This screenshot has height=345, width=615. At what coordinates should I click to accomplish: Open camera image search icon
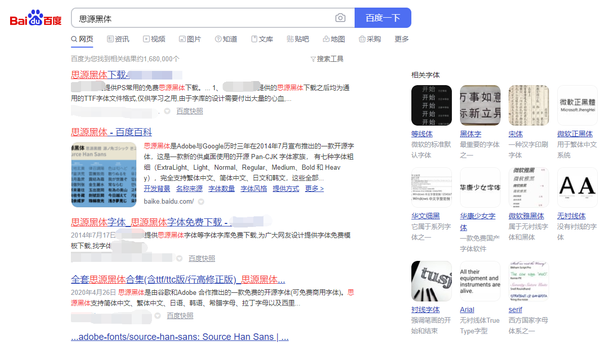340,18
